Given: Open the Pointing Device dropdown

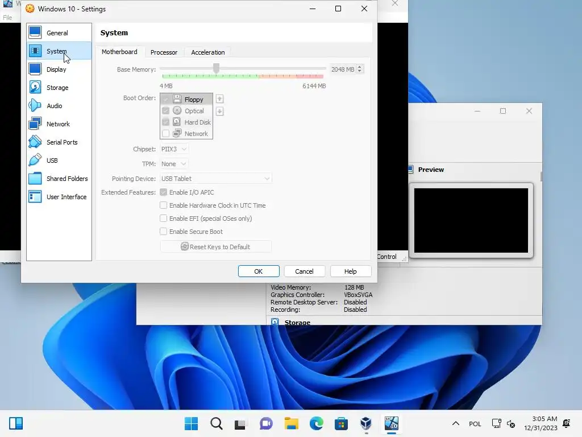Looking at the screenshot, I should pyautogui.click(x=215, y=179).
